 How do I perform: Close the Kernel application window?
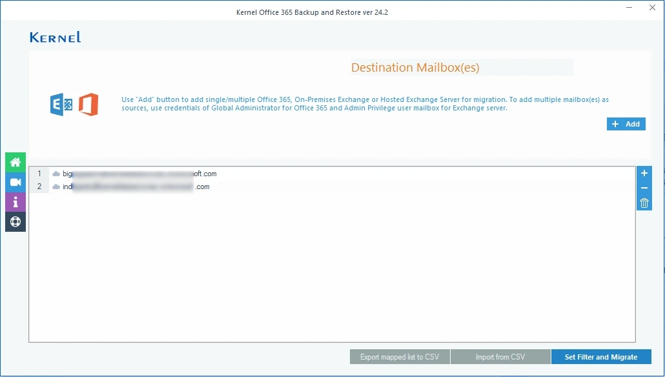652,8
